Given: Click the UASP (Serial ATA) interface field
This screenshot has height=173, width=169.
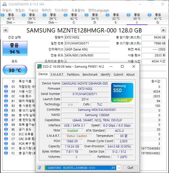Looking at the screenshot, I should click(87, 49).
